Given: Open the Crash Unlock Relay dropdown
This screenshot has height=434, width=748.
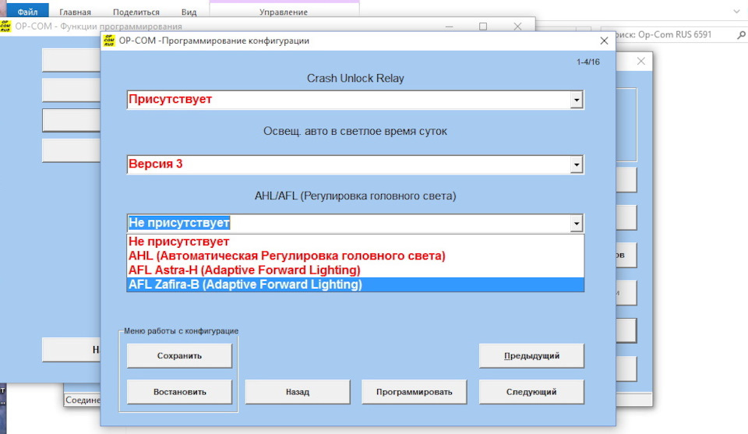Looking at the screenshot, I should [576, 100].
